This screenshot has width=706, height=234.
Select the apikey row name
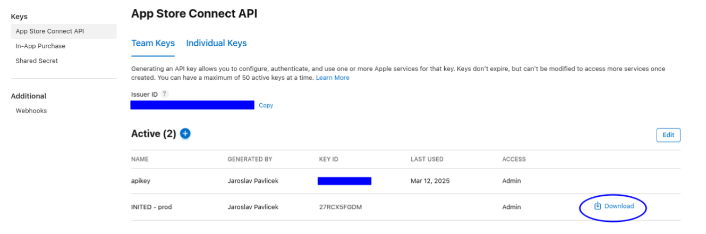140,181
